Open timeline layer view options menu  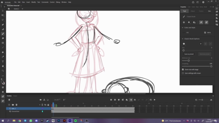tap(9, 100)
